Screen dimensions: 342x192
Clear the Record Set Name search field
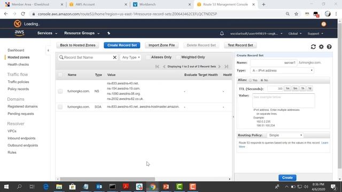coord(114,57)
